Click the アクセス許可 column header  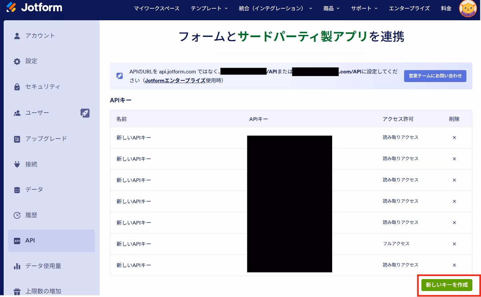coord(398,119)
